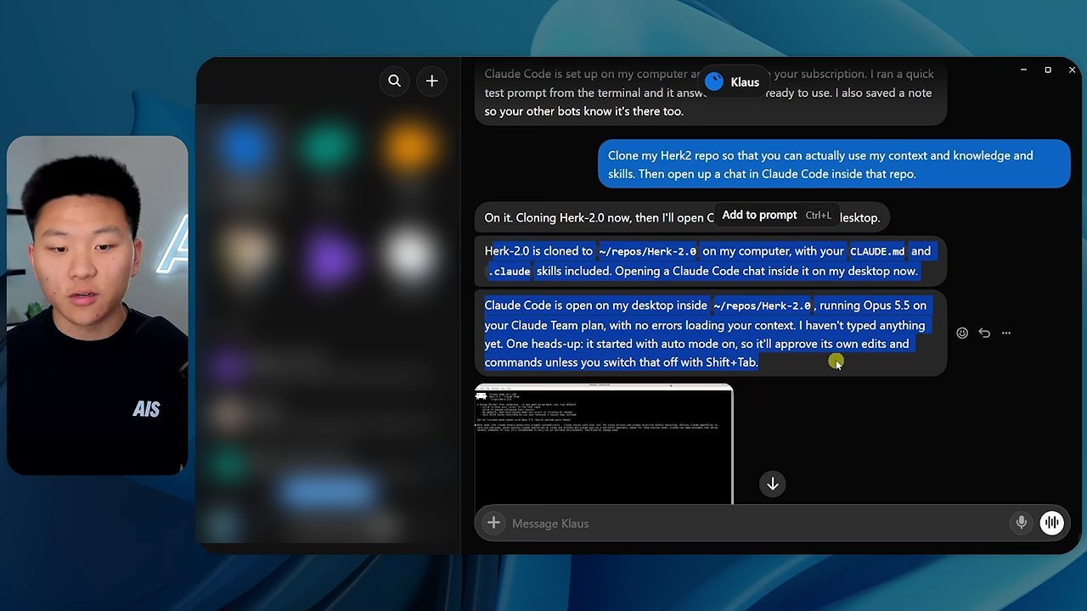
Task: Minimize the chat window
Action: [1023, 70]
